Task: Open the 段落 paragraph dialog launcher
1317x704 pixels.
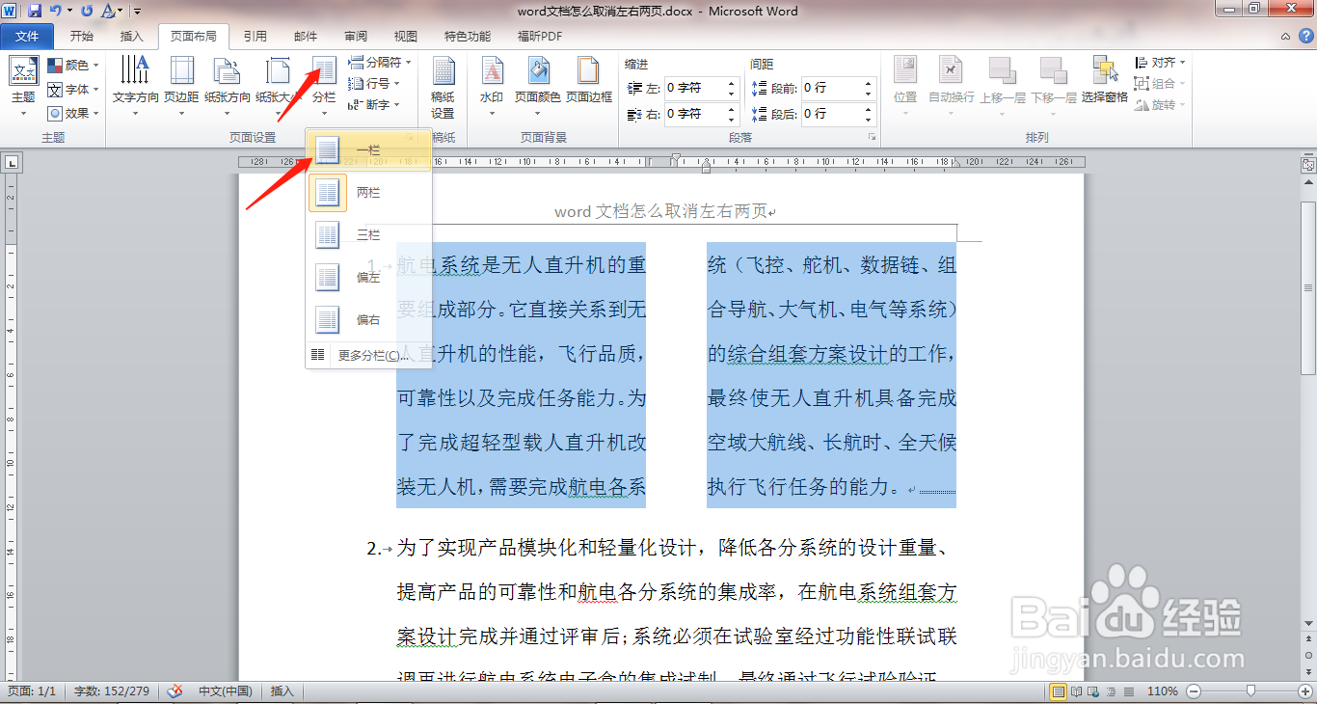Action: click(x=872, y=138)
